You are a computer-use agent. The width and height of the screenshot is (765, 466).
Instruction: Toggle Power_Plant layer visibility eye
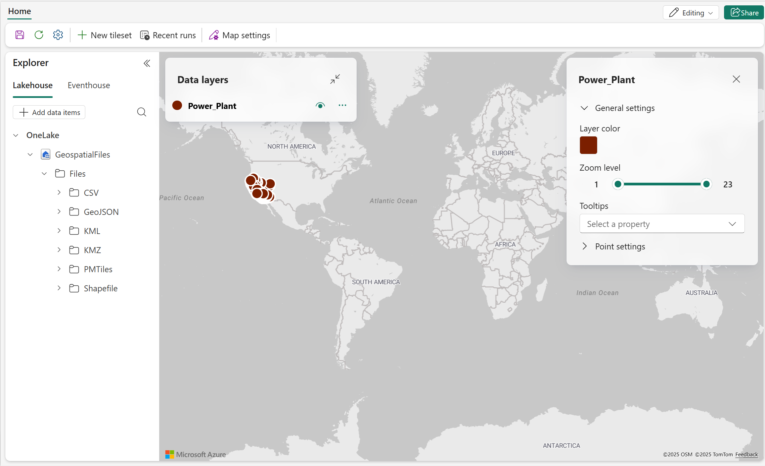[x=320, y=106]
